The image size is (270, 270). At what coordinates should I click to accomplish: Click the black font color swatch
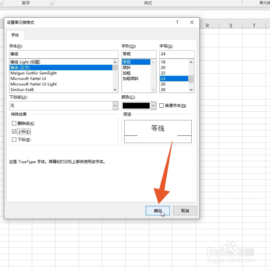(x=136, y=106)
